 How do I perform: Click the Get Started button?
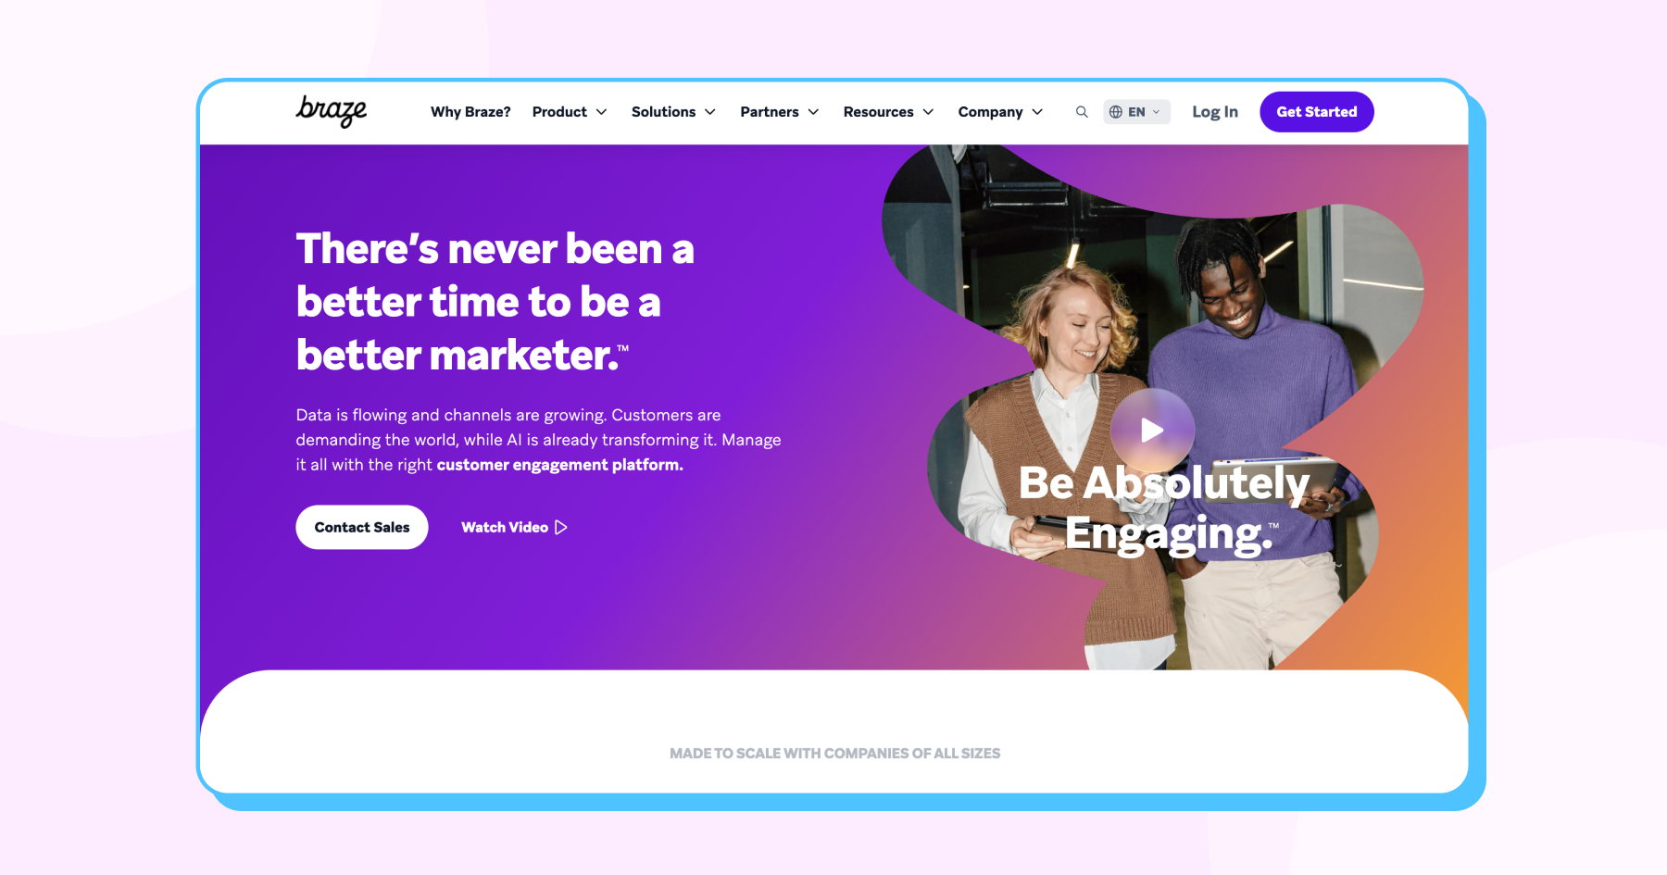click(1317, 112)
